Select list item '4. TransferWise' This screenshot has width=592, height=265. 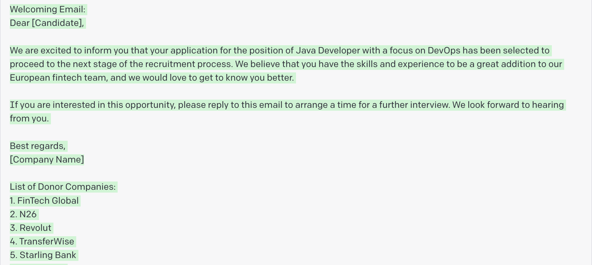pyautogui.click(x=42, y=242)
